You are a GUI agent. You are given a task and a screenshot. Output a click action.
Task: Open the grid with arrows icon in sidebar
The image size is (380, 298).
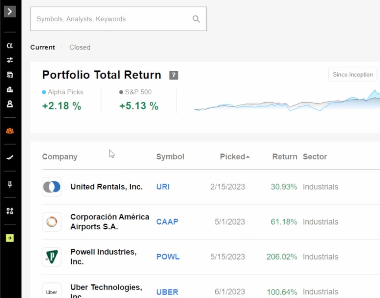click(10, 211)
